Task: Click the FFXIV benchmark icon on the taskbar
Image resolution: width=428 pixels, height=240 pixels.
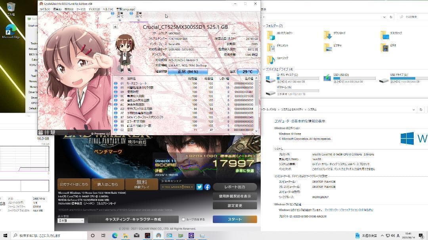Action: click(148, 236)
